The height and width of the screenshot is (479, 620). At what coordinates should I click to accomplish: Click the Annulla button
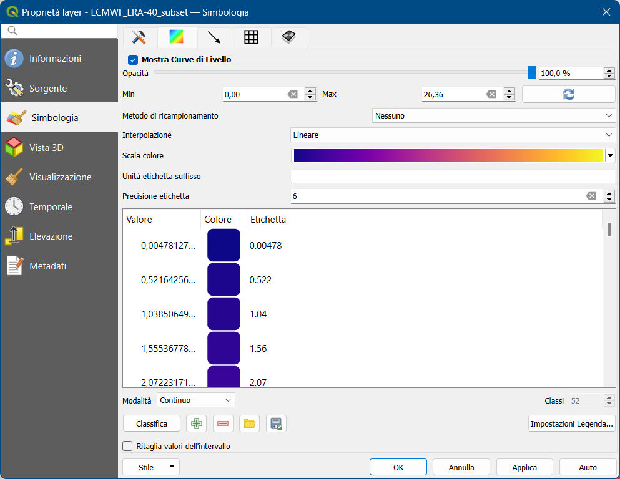[461, 467]
